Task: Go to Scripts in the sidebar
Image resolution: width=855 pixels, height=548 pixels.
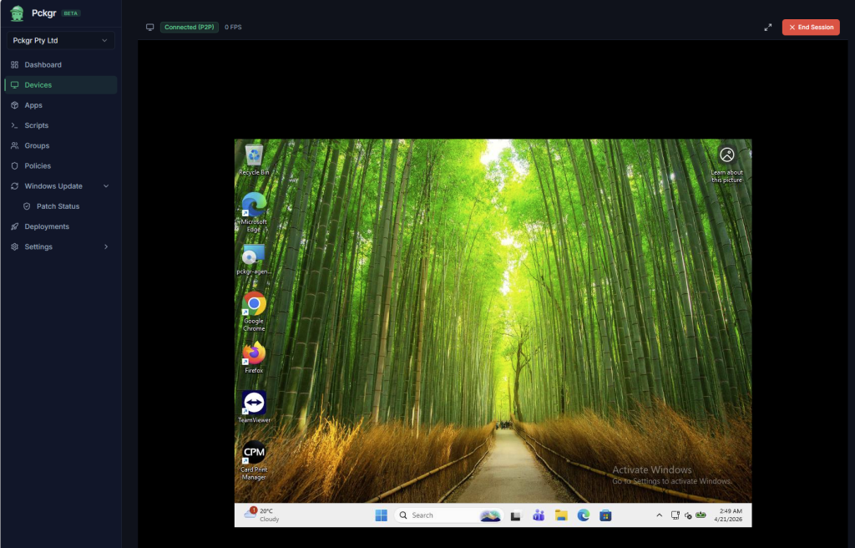Action: 36,125
